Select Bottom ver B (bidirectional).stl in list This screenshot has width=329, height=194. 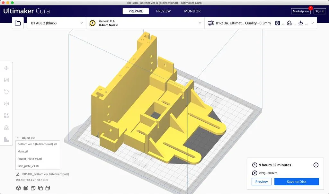pyautogui.click(x=37, y=144)
